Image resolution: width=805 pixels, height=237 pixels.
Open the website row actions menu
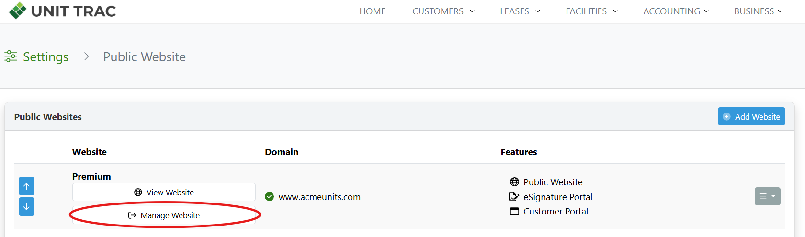pyautogui.click(x=767, y=196)
